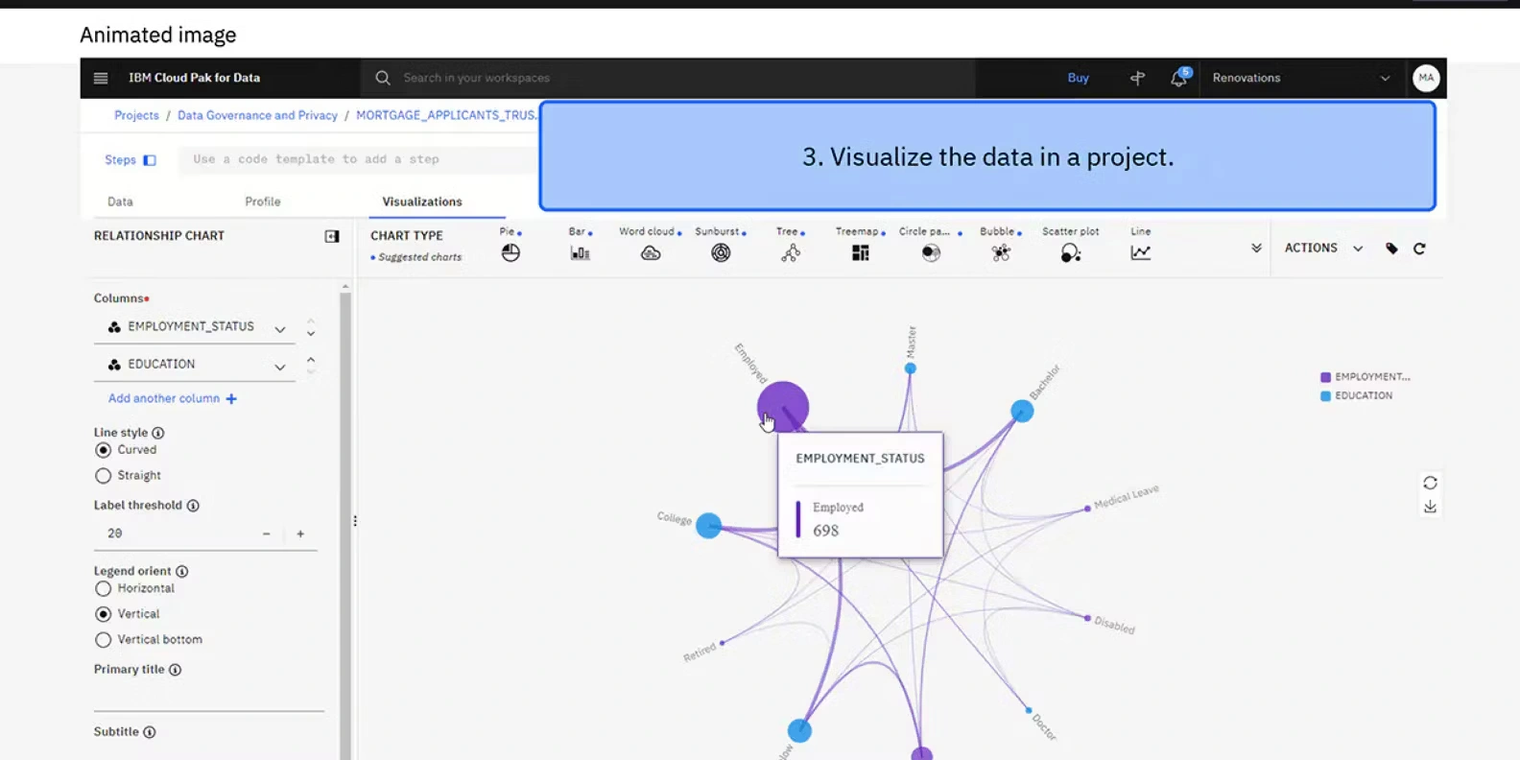The width and height of the screenshot is (1520, 760).
Task: Select the Pie chart type icon
Action: [511, 252]
